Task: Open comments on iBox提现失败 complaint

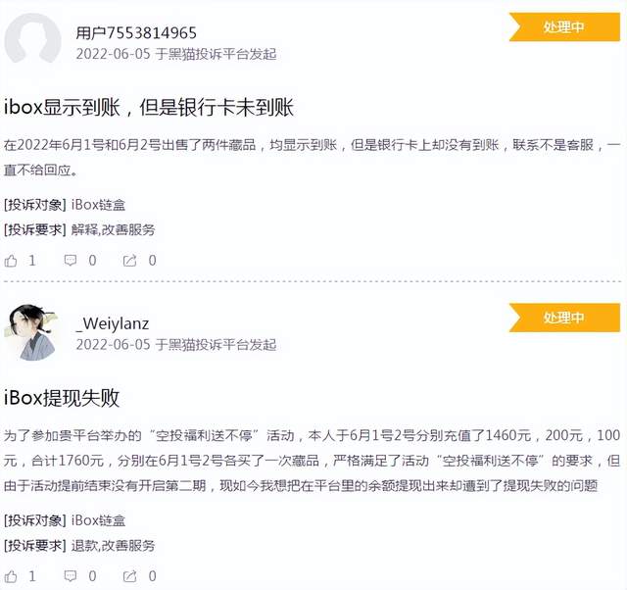Action: point(71,576)
